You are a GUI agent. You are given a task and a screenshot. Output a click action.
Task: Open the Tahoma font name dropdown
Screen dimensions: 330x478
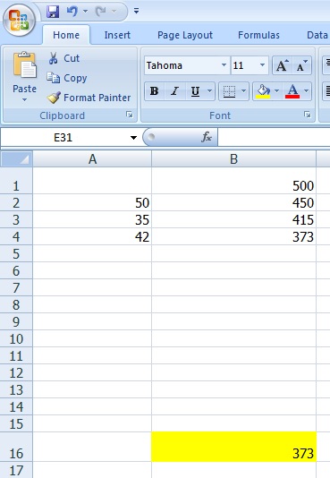[224, 65]
